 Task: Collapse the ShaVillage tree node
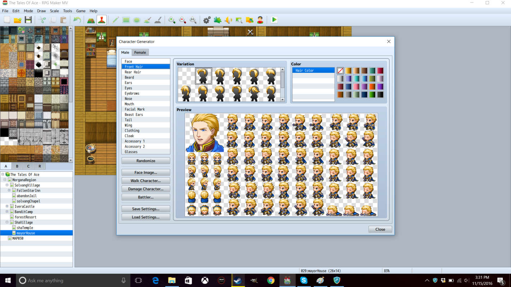[x=7, y=222]
